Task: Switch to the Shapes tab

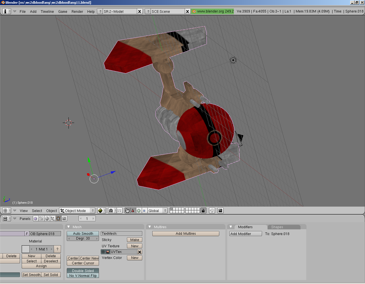Action: click(277, 227)
